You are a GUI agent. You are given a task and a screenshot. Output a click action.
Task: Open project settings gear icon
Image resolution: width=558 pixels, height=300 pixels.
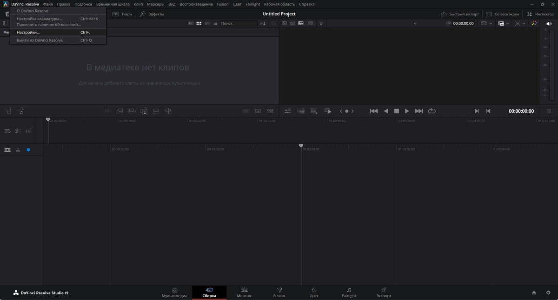coord(548,293)
